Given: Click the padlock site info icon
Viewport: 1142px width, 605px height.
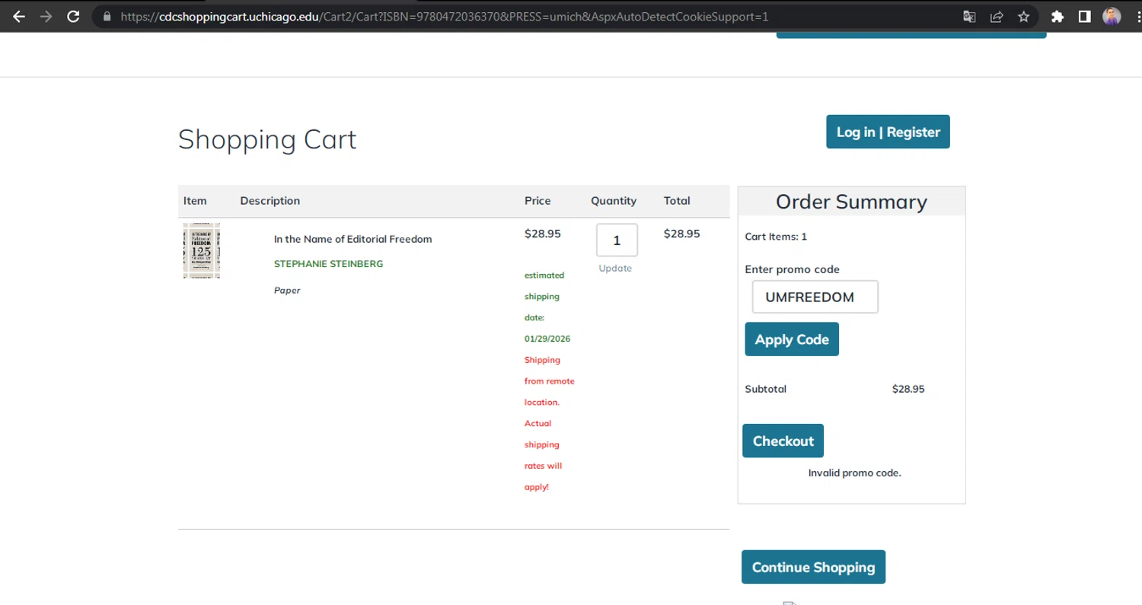Looking at the screenshot, I should pos(107,16).
